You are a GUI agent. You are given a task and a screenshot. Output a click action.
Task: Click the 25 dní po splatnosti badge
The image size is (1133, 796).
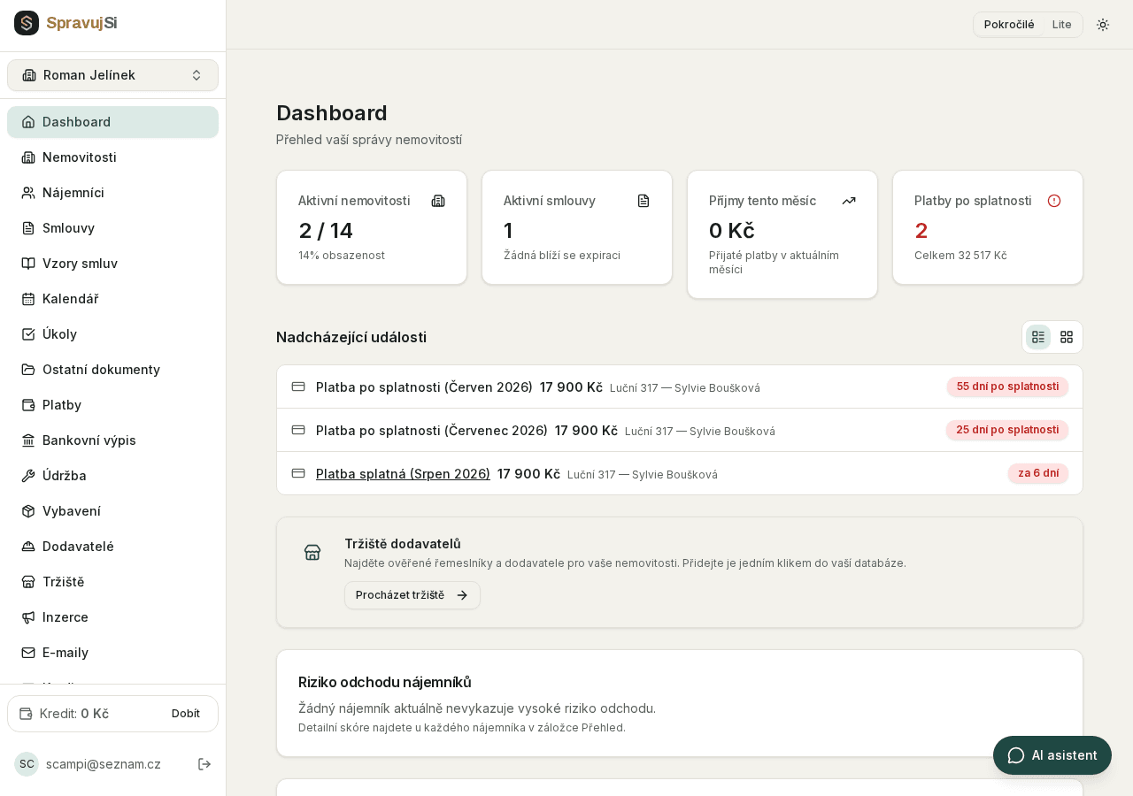tap(1007, 430)
